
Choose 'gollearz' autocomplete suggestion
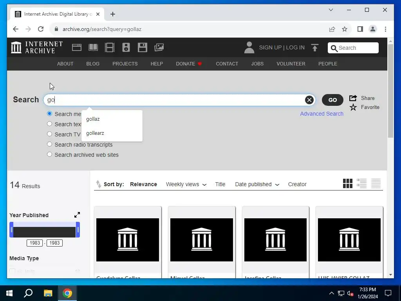pyautogui.click(x=112, y=133)
